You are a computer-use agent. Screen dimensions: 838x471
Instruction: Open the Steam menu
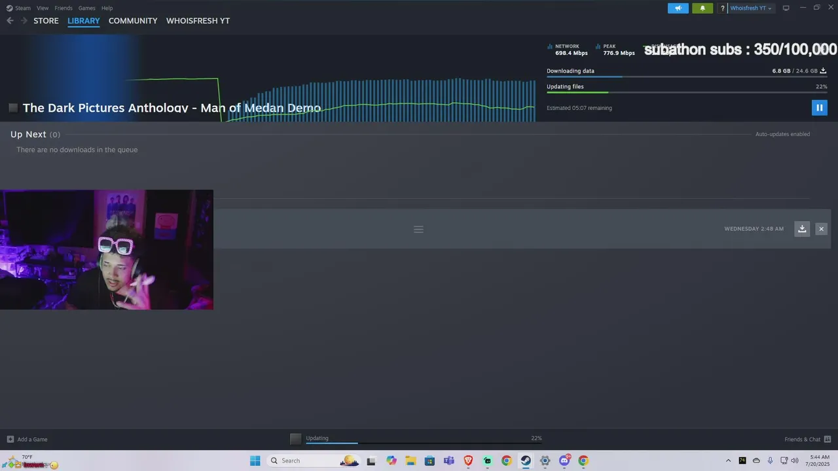pyautogui.click(x=19, y=8)
